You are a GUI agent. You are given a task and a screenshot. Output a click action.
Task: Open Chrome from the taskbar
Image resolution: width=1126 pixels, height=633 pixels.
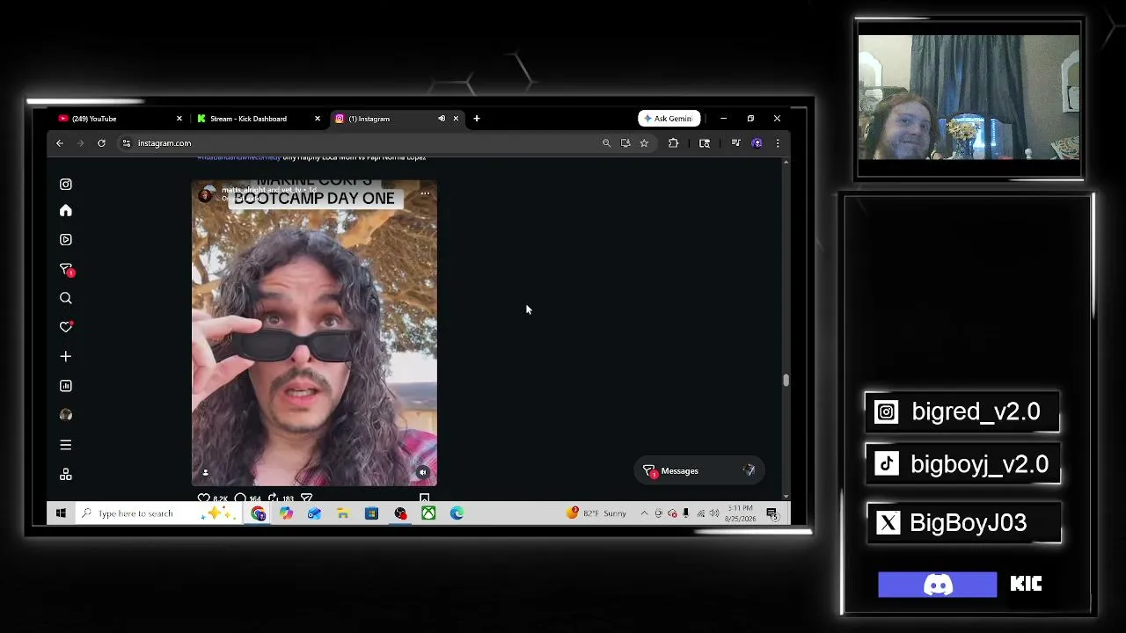259,513
